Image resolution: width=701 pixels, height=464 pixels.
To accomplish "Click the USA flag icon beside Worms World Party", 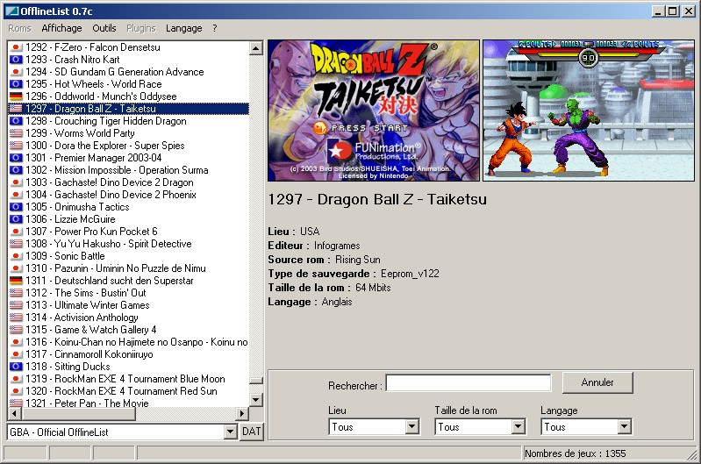I will (x=16, y=133).
